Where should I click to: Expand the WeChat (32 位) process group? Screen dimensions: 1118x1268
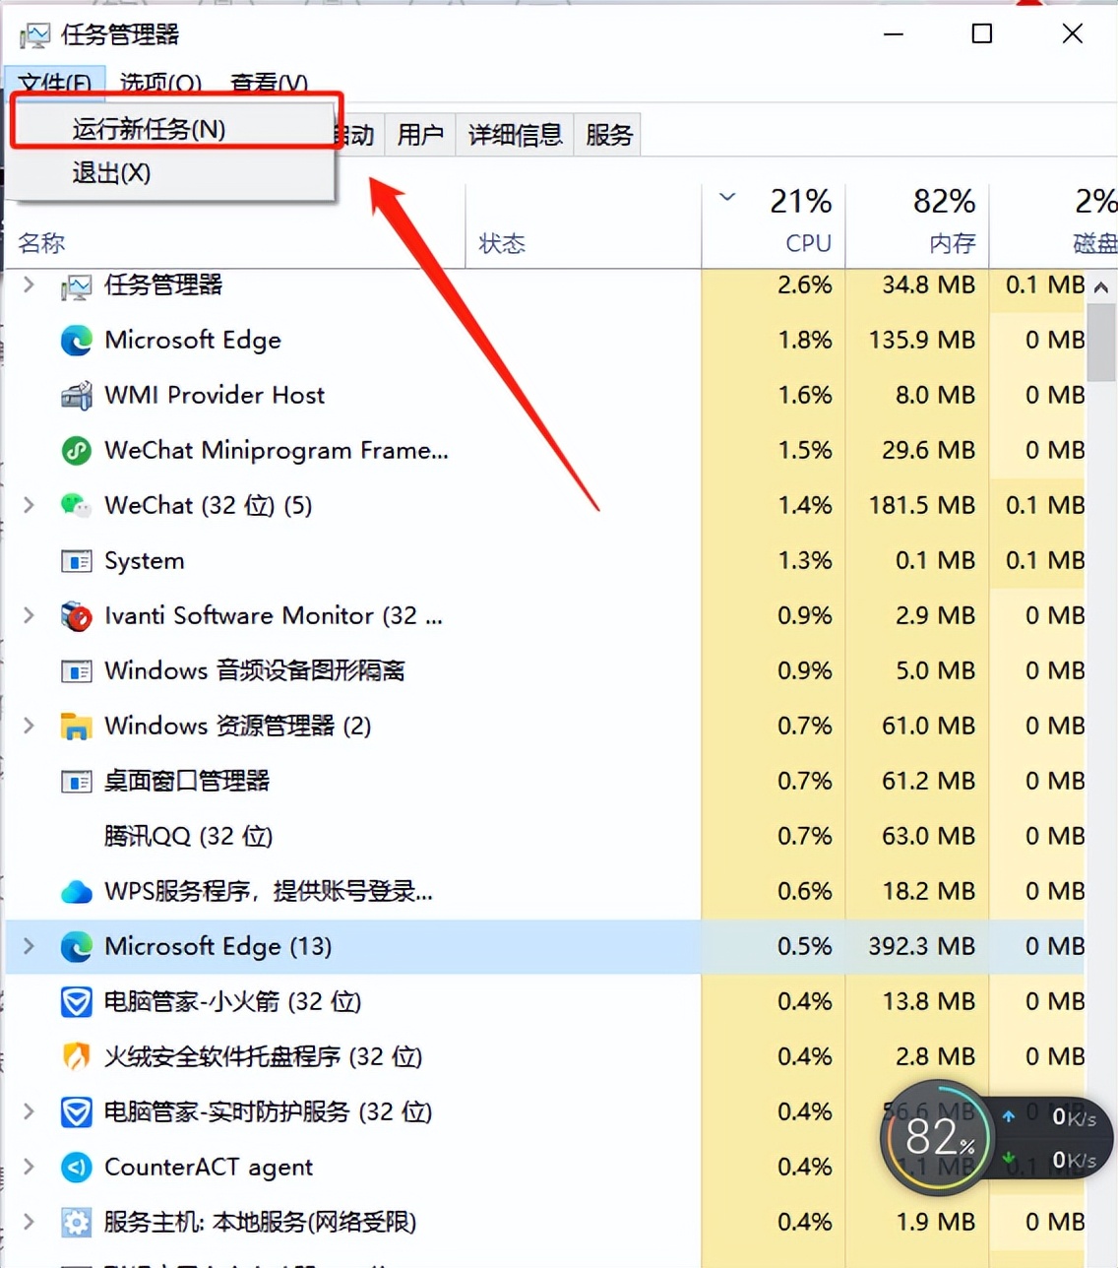click(28, 505)
